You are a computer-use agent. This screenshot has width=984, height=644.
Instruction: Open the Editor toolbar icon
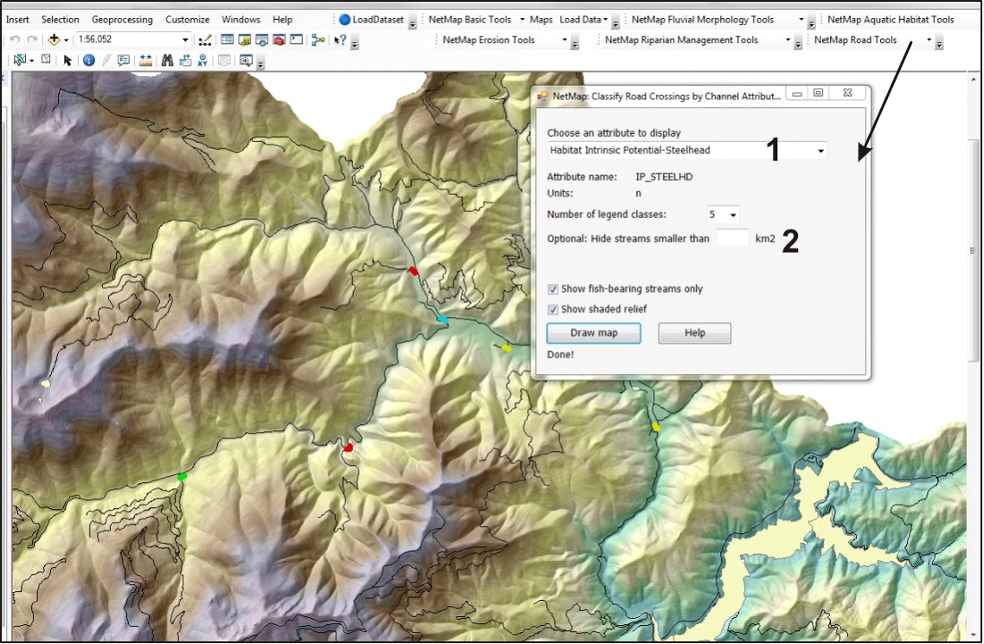204,40
